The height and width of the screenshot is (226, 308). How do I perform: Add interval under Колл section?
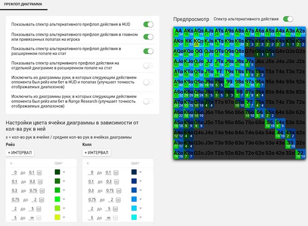coord(96,153)
